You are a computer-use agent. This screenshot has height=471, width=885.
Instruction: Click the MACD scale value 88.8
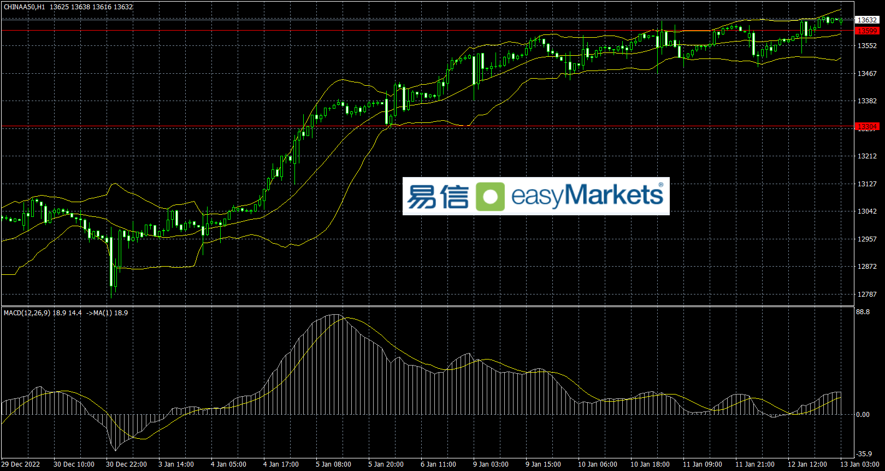pyautogui.click(x=863, y=312)
